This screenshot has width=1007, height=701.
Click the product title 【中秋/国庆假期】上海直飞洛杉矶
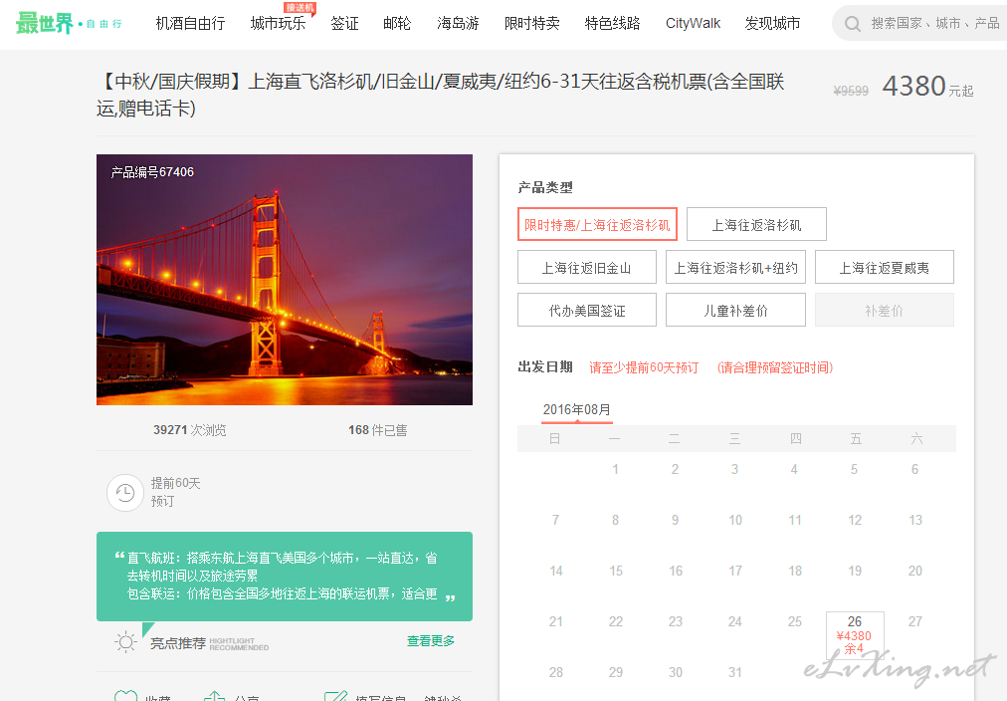pos(441,95)
